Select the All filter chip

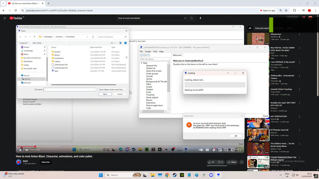point(250,28)
